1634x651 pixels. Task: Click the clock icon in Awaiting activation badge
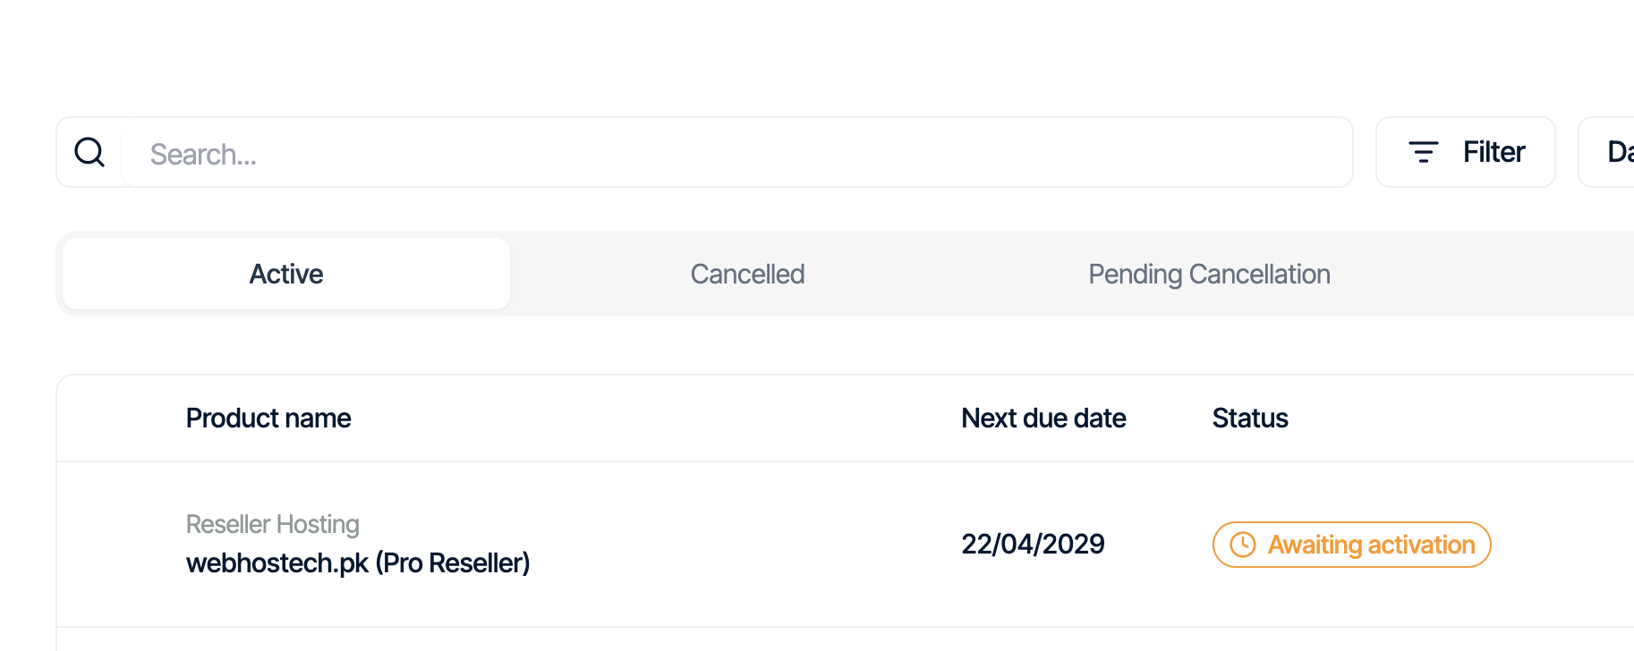tap(1244, 545)
